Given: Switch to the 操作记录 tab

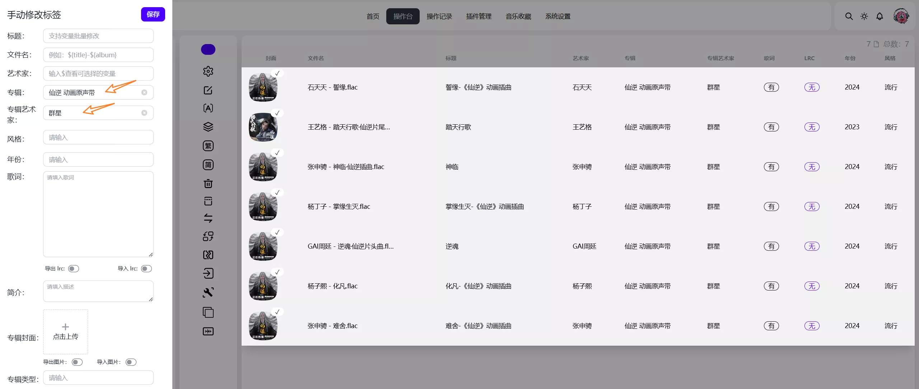Looking at the screenshot, I should pos(439,16).
